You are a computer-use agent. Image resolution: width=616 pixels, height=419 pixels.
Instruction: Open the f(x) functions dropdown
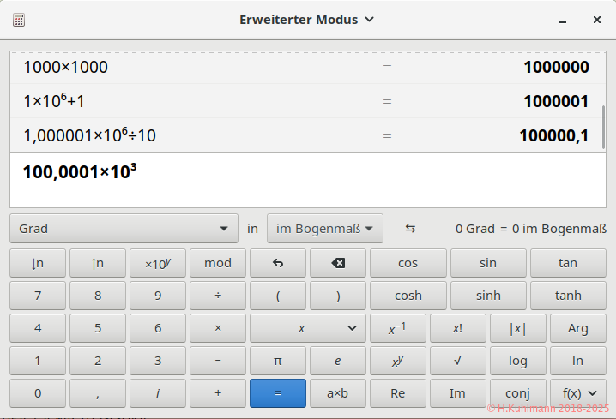(578, 393)
